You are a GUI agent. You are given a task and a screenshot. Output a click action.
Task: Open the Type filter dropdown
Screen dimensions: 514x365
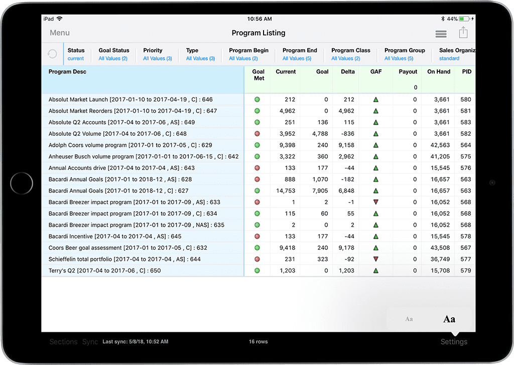(x=200, y=54)
